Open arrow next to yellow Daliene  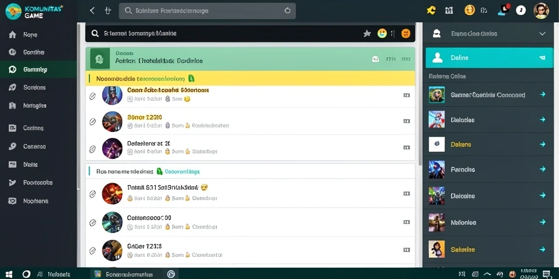543,144
